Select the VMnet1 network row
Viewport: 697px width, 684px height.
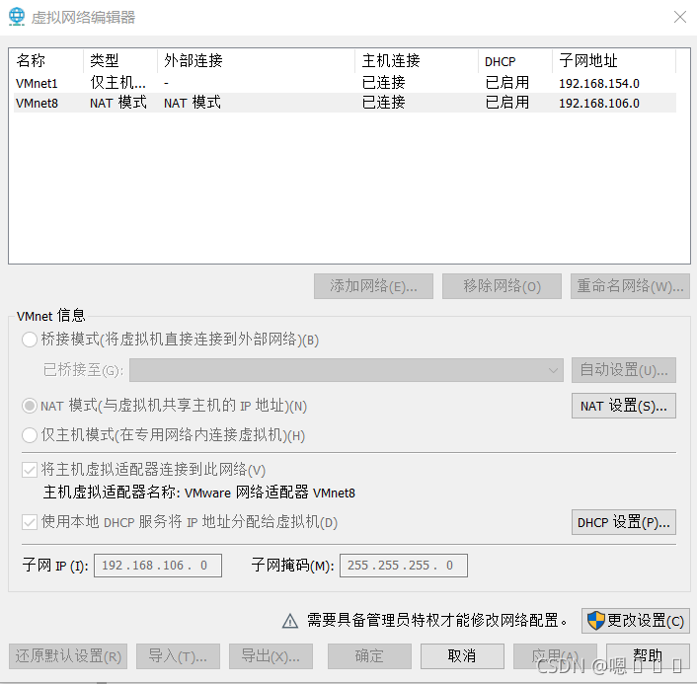[345, 83]
